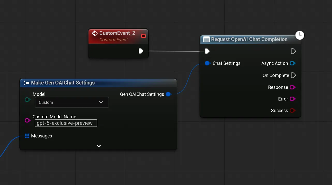Click the On Complete label
This screenshot has width=332, height=185.
coord(276,75)
